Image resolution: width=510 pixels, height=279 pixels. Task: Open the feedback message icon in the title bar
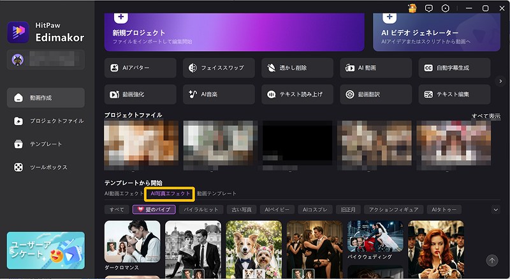(429, 8)
